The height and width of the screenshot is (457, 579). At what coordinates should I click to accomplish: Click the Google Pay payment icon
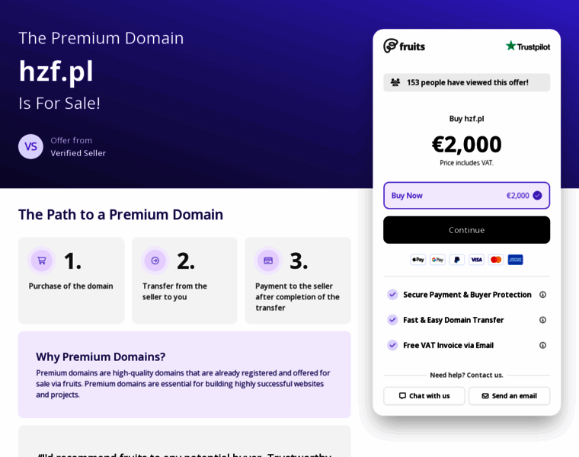click(437, 260)
